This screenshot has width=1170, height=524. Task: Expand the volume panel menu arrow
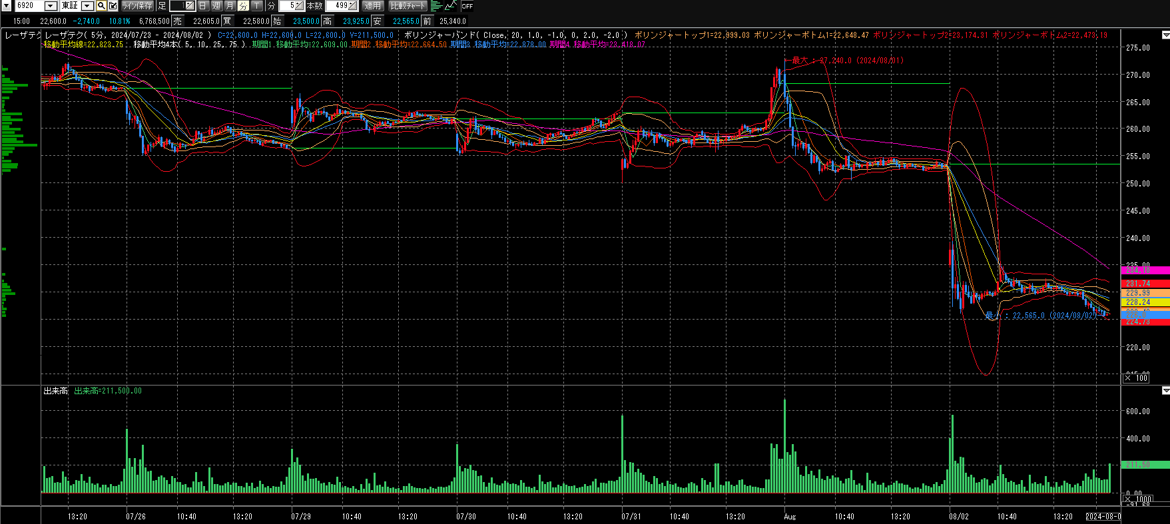1165,390
